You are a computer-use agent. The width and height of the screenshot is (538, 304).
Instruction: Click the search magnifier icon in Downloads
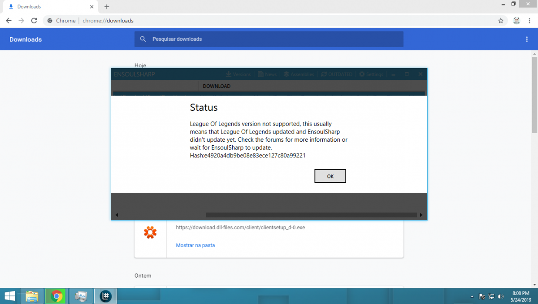[x=143, y=39]
